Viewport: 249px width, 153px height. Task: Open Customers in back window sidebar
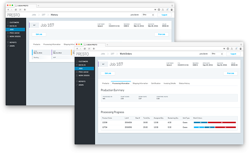click(x=14, y=23)
